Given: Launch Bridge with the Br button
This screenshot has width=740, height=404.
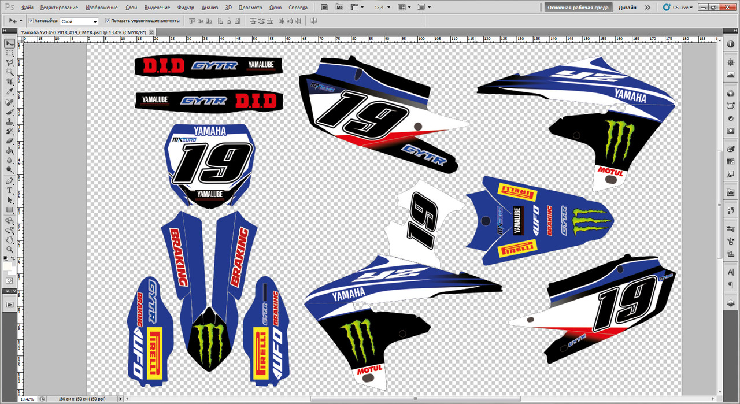Looking at the screenshot, I should [325, 8].
